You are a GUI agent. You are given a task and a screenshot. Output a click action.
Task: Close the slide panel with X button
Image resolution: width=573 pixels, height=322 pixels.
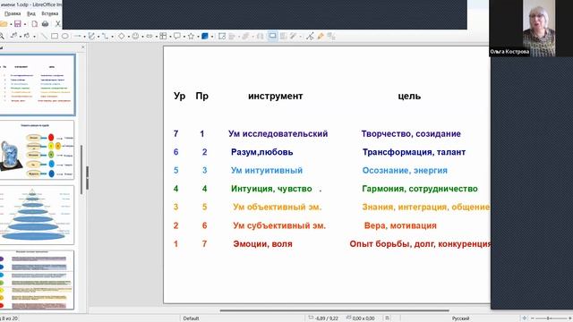(82, 47)
